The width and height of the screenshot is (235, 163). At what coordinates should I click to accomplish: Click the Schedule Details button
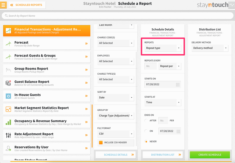tap(116, 155)
